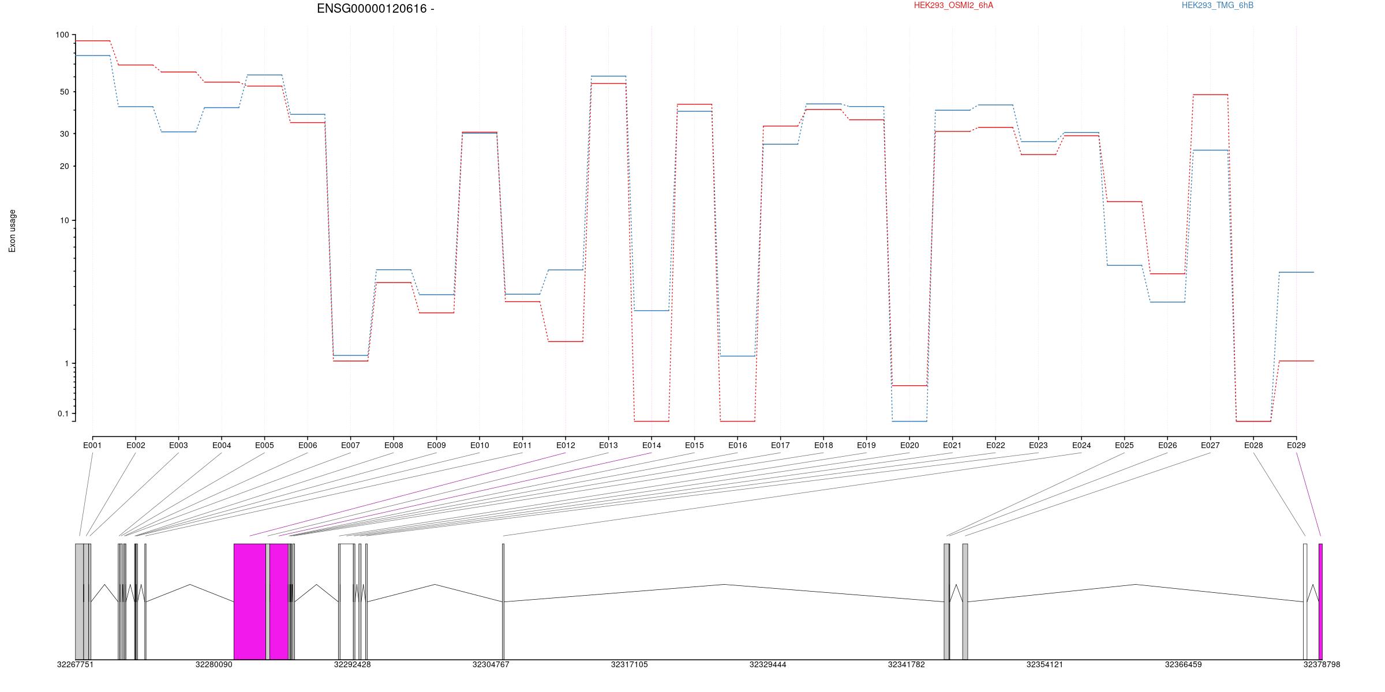The width and height of the screenshot is (1385, 692).
Task: Click genomic coordinate 32304767
Action: click(x=491, y=665)
